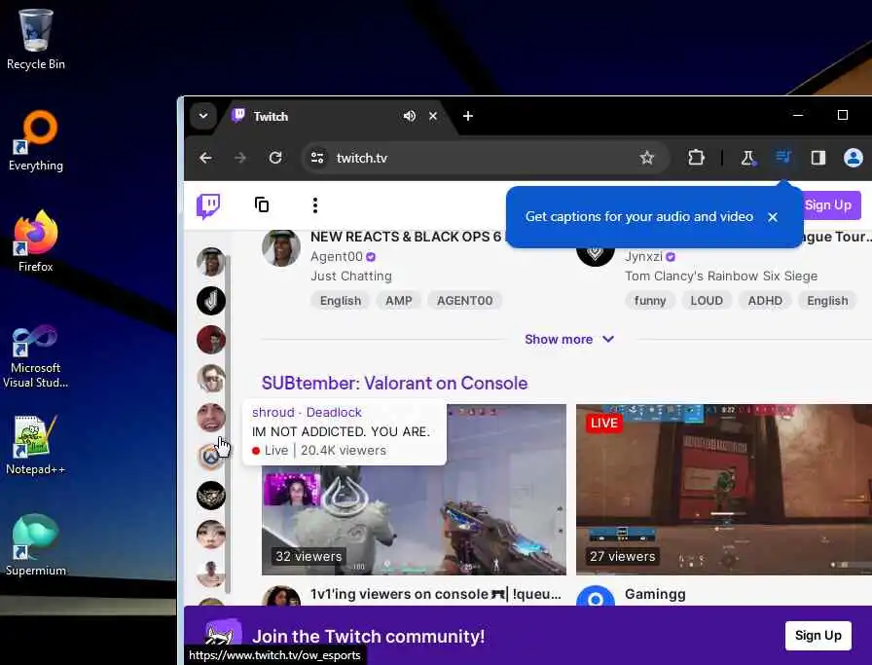Open shroud's smiling sidebar avatar
872x665 pixels.
coord(211,418)
